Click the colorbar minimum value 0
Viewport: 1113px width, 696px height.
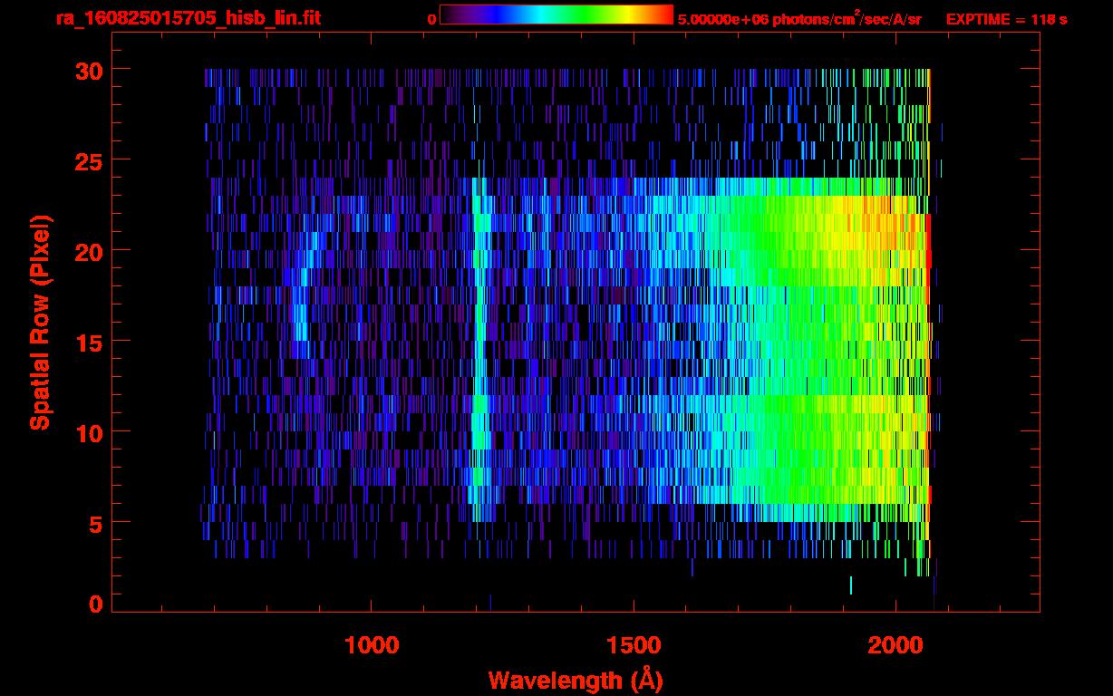point(432,19)
